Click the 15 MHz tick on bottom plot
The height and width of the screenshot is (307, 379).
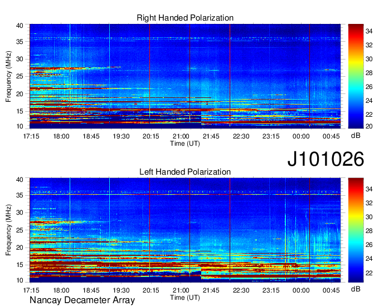click(x=20, y=265)
